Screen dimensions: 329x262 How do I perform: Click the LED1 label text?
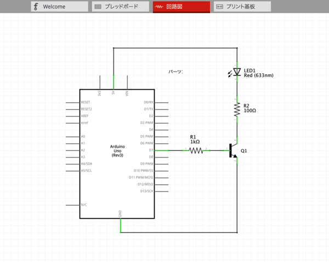[x=249, y=71]
